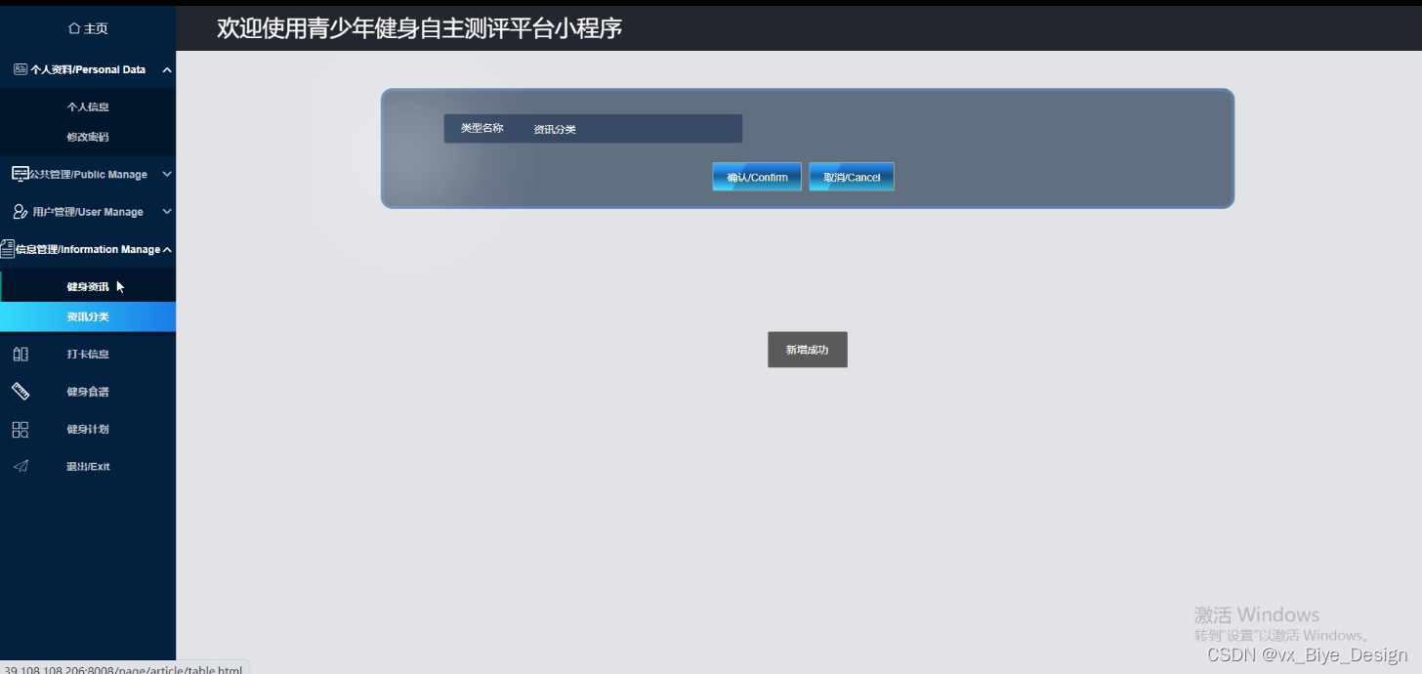Image resolution: width=1422 pixels, height=674 pixels.
Task: Select the 健身资讯 menu item
Action: pyautogui.click(x=88, y=287)
